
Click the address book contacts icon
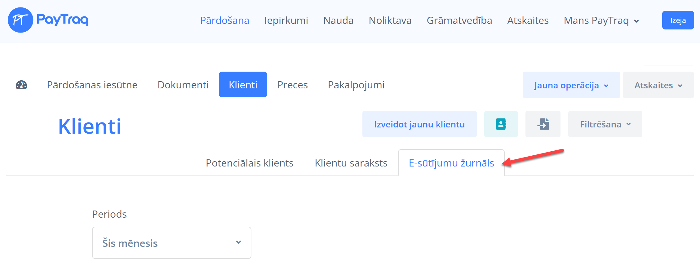click(501, 124)
